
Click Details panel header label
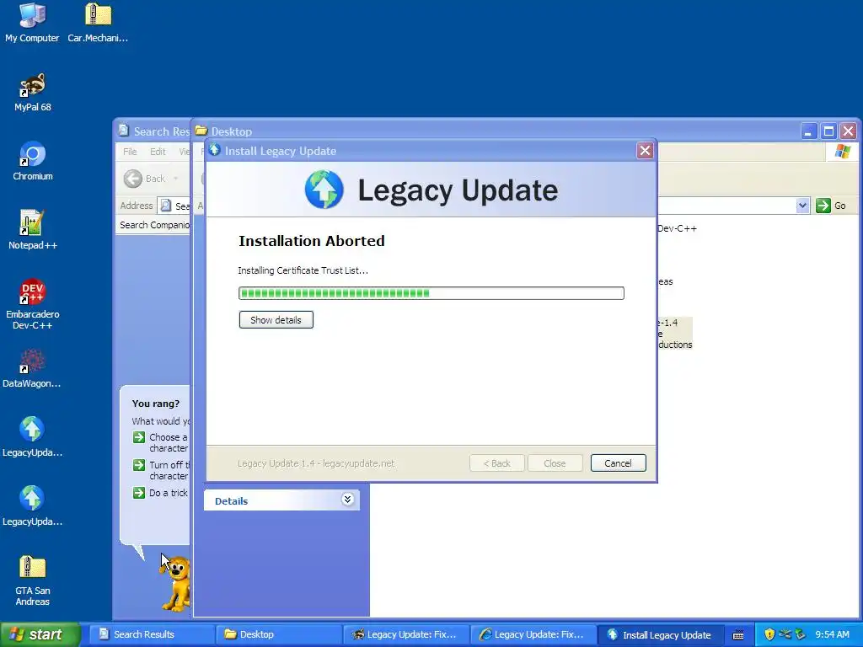231,500
